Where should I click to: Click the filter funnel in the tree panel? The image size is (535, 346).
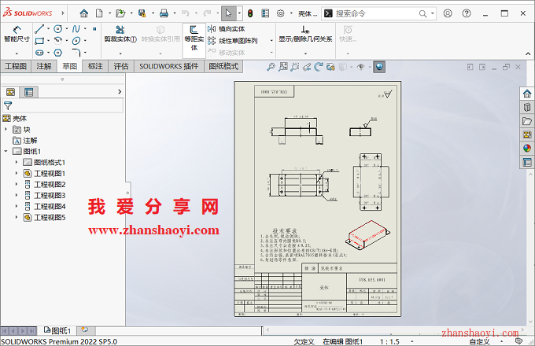coord(8,105)
